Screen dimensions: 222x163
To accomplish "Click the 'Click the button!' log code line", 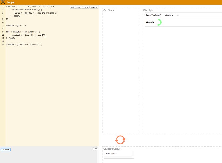I will [x=28, y=35].
